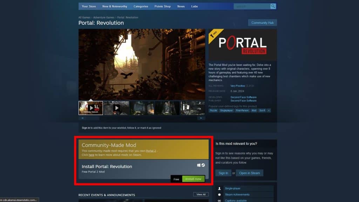Open the Labs tab
This screenshot has height=202, width=359.
pyautogui.click(x=194, y=6)
